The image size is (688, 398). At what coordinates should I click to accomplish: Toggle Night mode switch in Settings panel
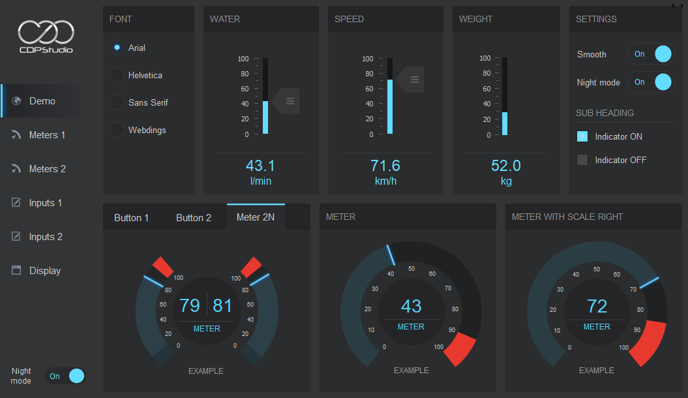click(651, 82)
